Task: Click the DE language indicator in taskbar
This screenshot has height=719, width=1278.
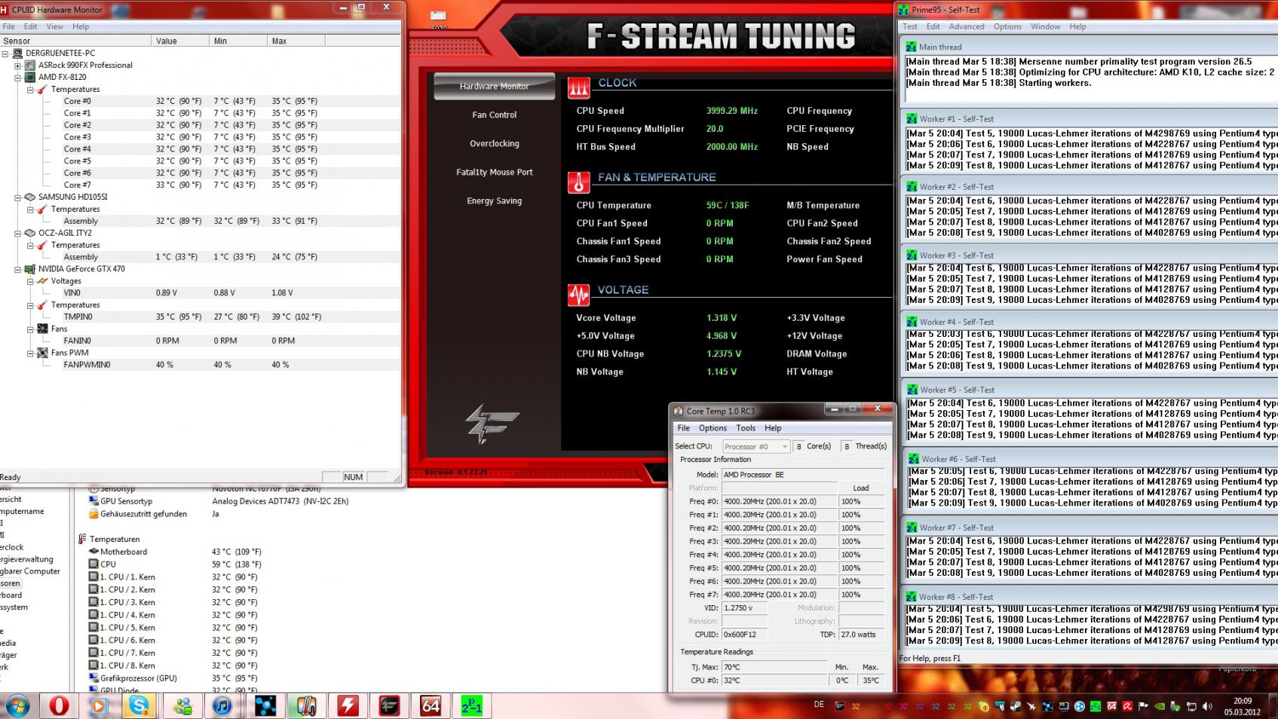Action: click(x=819, y=705)
